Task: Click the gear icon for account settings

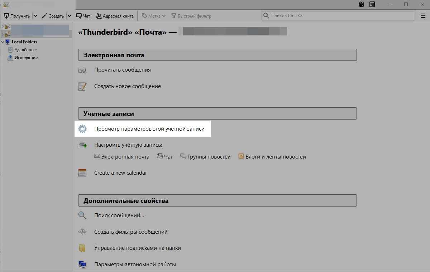Action: coord(82,129)
